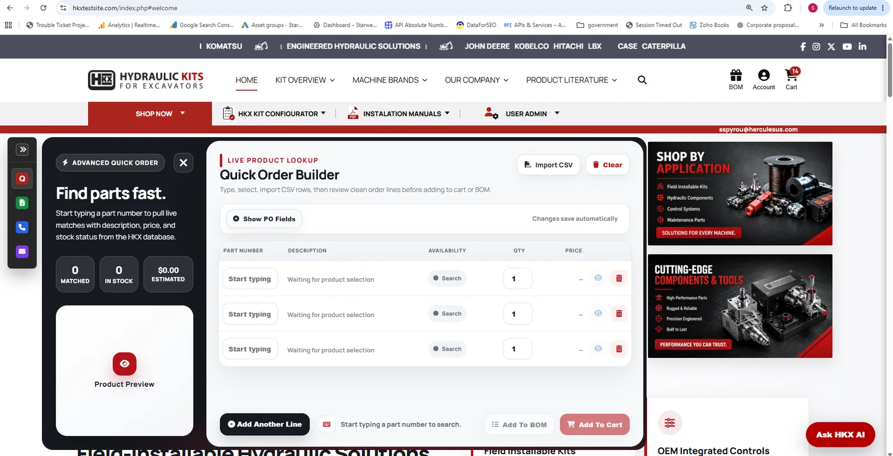The width and height of the screenshot is (893, 456).
Task: Delete the second order line
Action: (x=619, y=313)
